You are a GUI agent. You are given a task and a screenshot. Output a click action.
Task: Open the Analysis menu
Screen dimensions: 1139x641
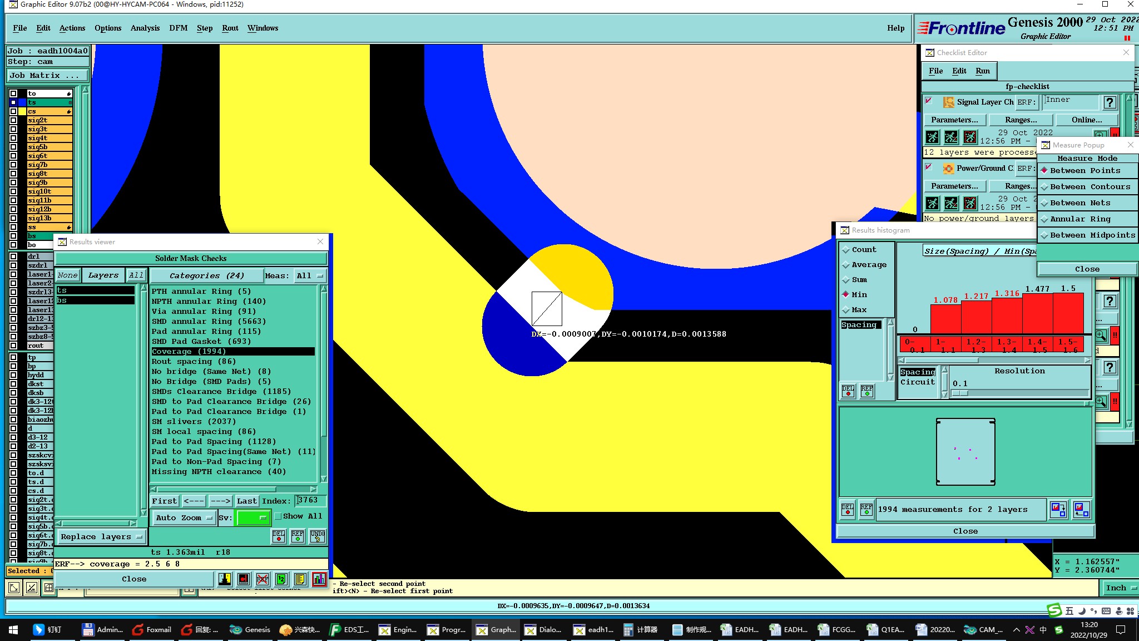[145, 28]
